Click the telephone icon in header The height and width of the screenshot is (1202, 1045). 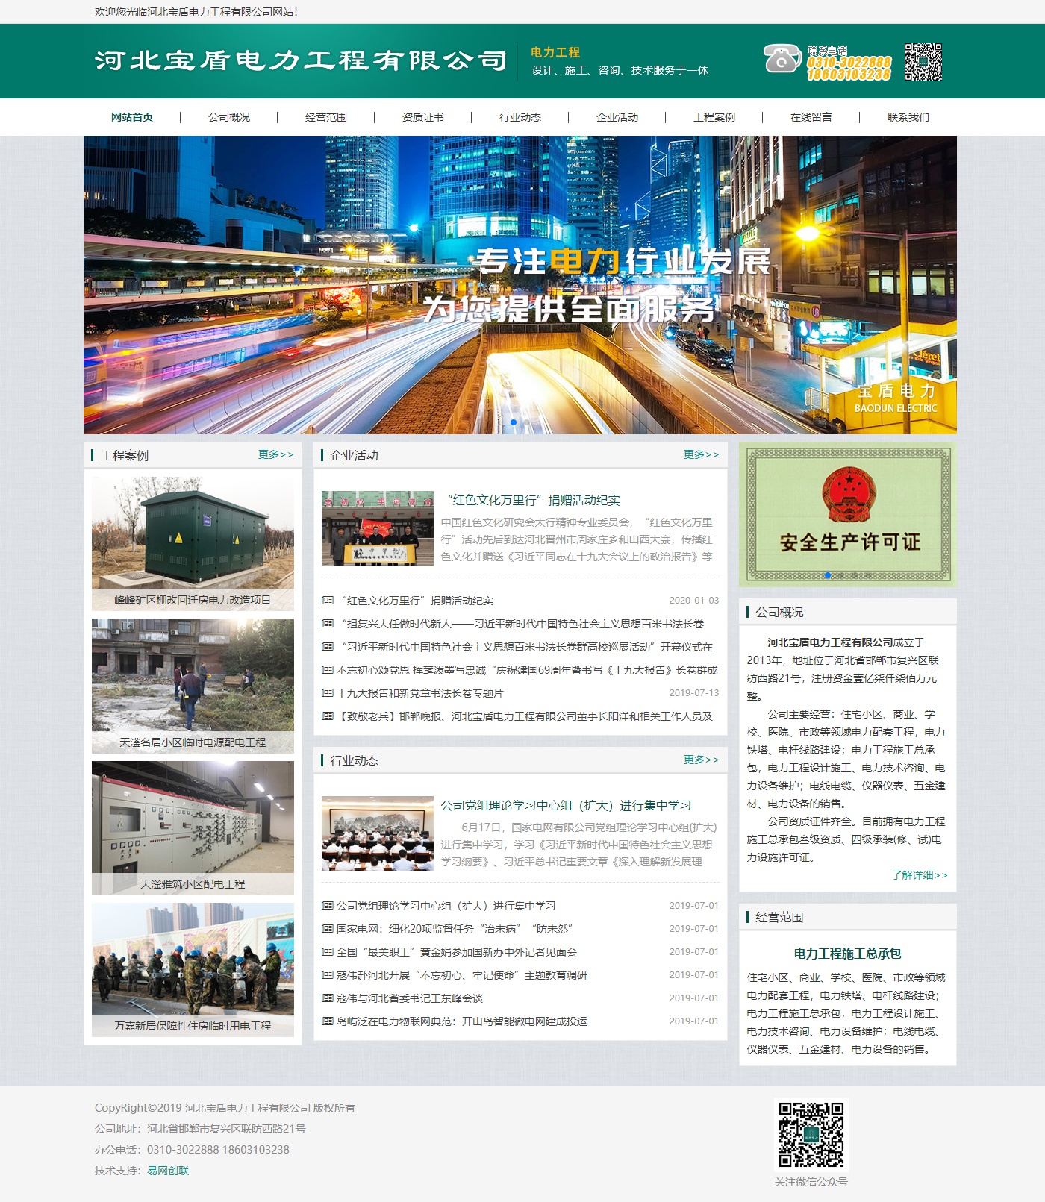coord(782,59)
